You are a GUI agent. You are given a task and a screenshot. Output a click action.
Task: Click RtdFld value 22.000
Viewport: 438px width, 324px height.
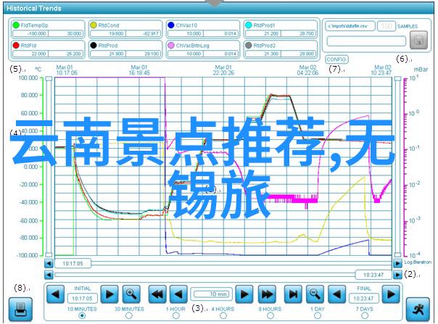click(x=30, y=54)
